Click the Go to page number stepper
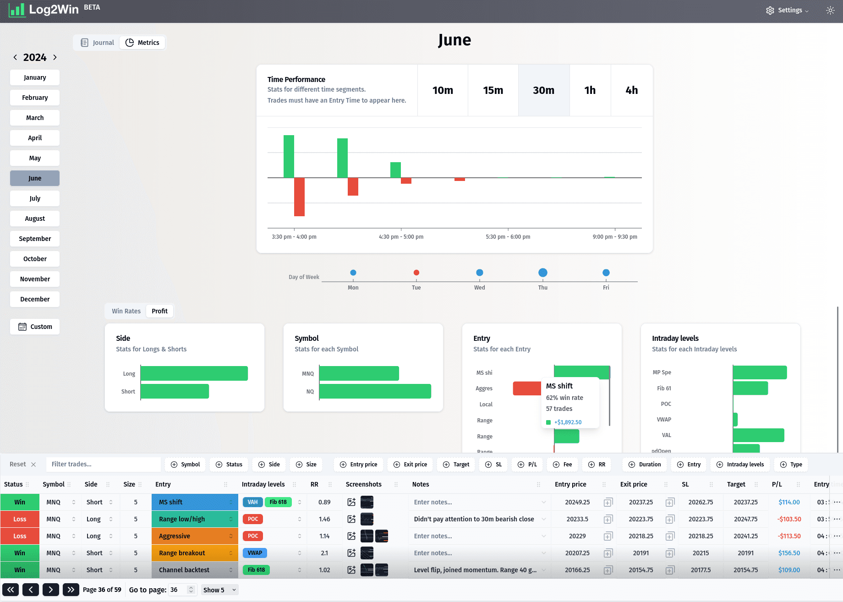 coord(192,590)
